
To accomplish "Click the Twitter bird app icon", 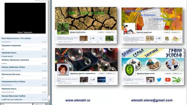I will (x=159, y=80).
